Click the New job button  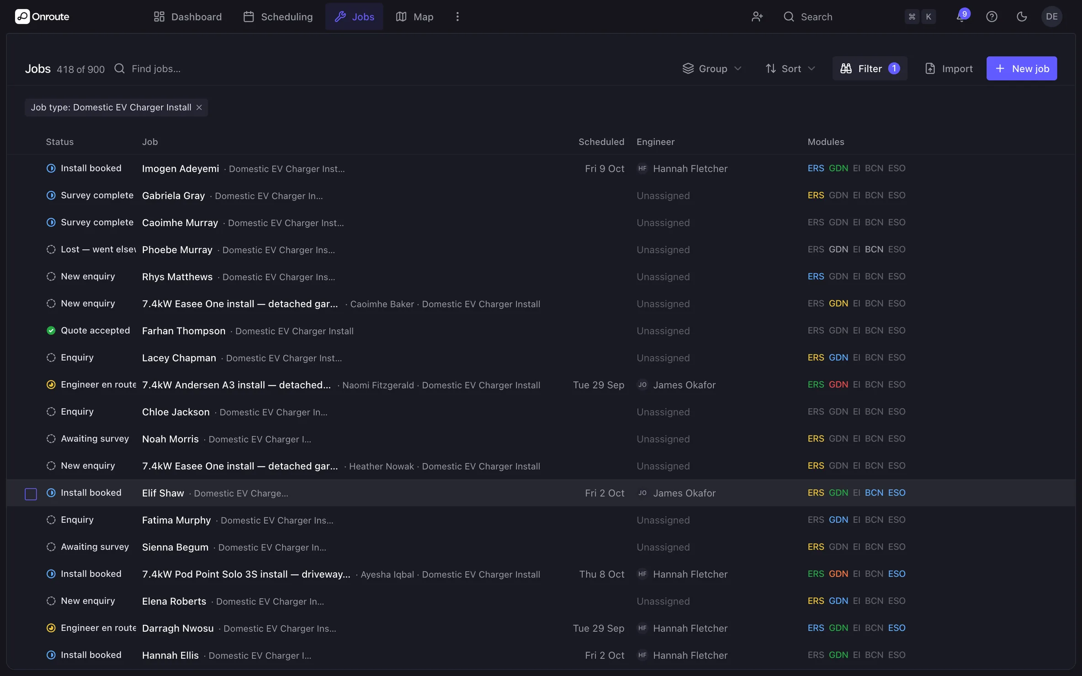[1022, 69]
